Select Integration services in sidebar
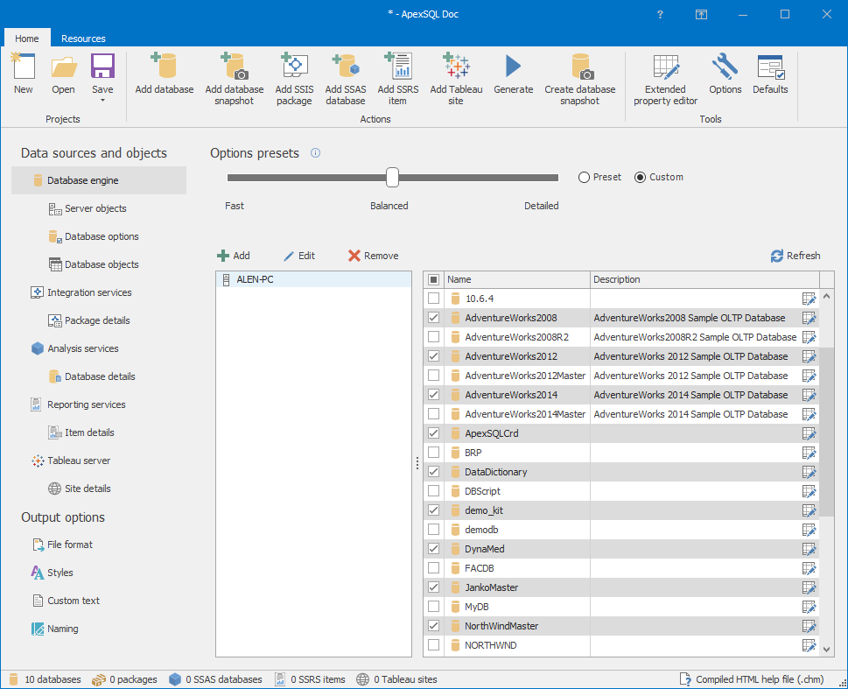The height and width of the screenshot is (689, 848). [81, 292]
